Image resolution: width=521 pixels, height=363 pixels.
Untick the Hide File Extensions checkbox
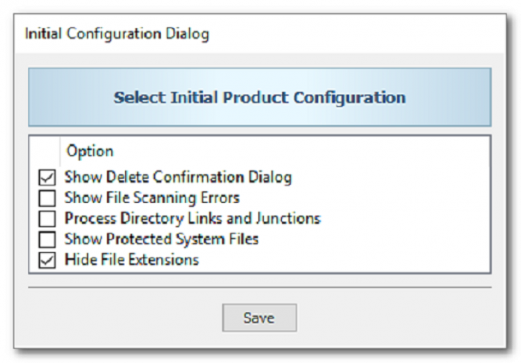tap(47, 260)
